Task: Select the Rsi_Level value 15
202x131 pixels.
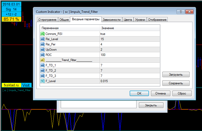Action: pos(130,39)
